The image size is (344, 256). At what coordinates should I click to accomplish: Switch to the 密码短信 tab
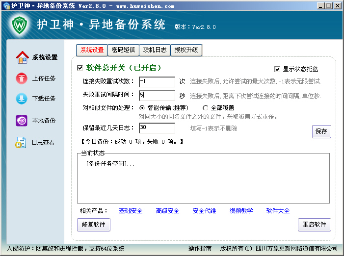click(123, 50)
